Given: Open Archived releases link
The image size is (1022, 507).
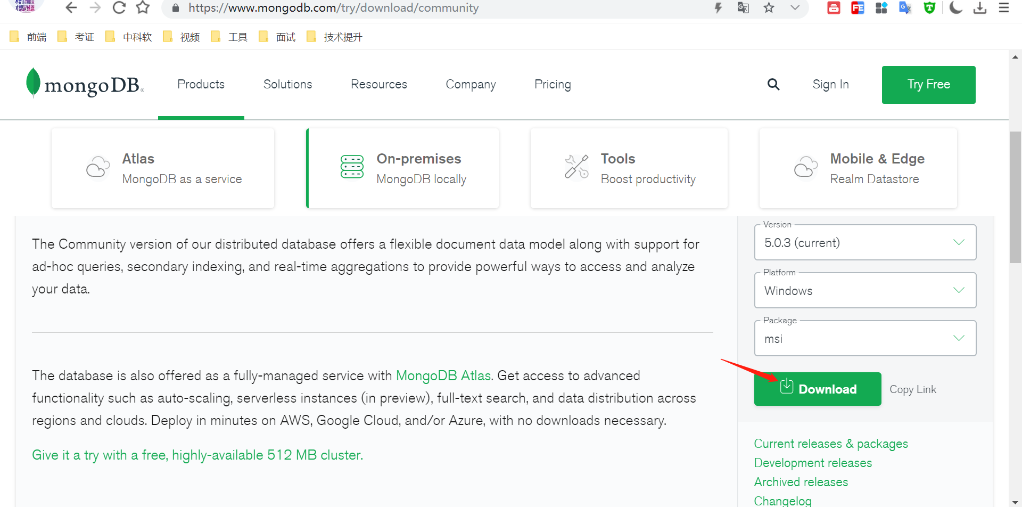Looking at the screenshot, I should (801, 482).
